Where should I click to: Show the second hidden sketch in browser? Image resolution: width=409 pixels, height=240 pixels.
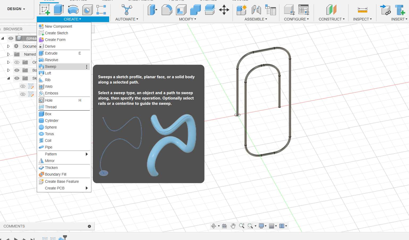coord(23,94)
